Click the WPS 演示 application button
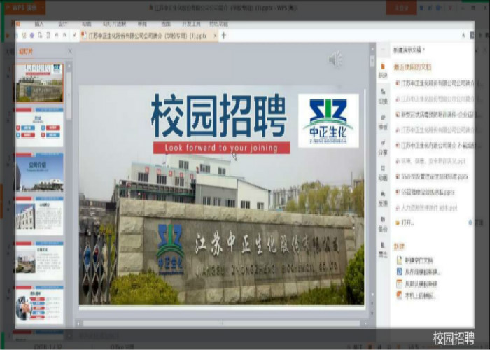This screenshot has height=350, width=490. point(25,7)
